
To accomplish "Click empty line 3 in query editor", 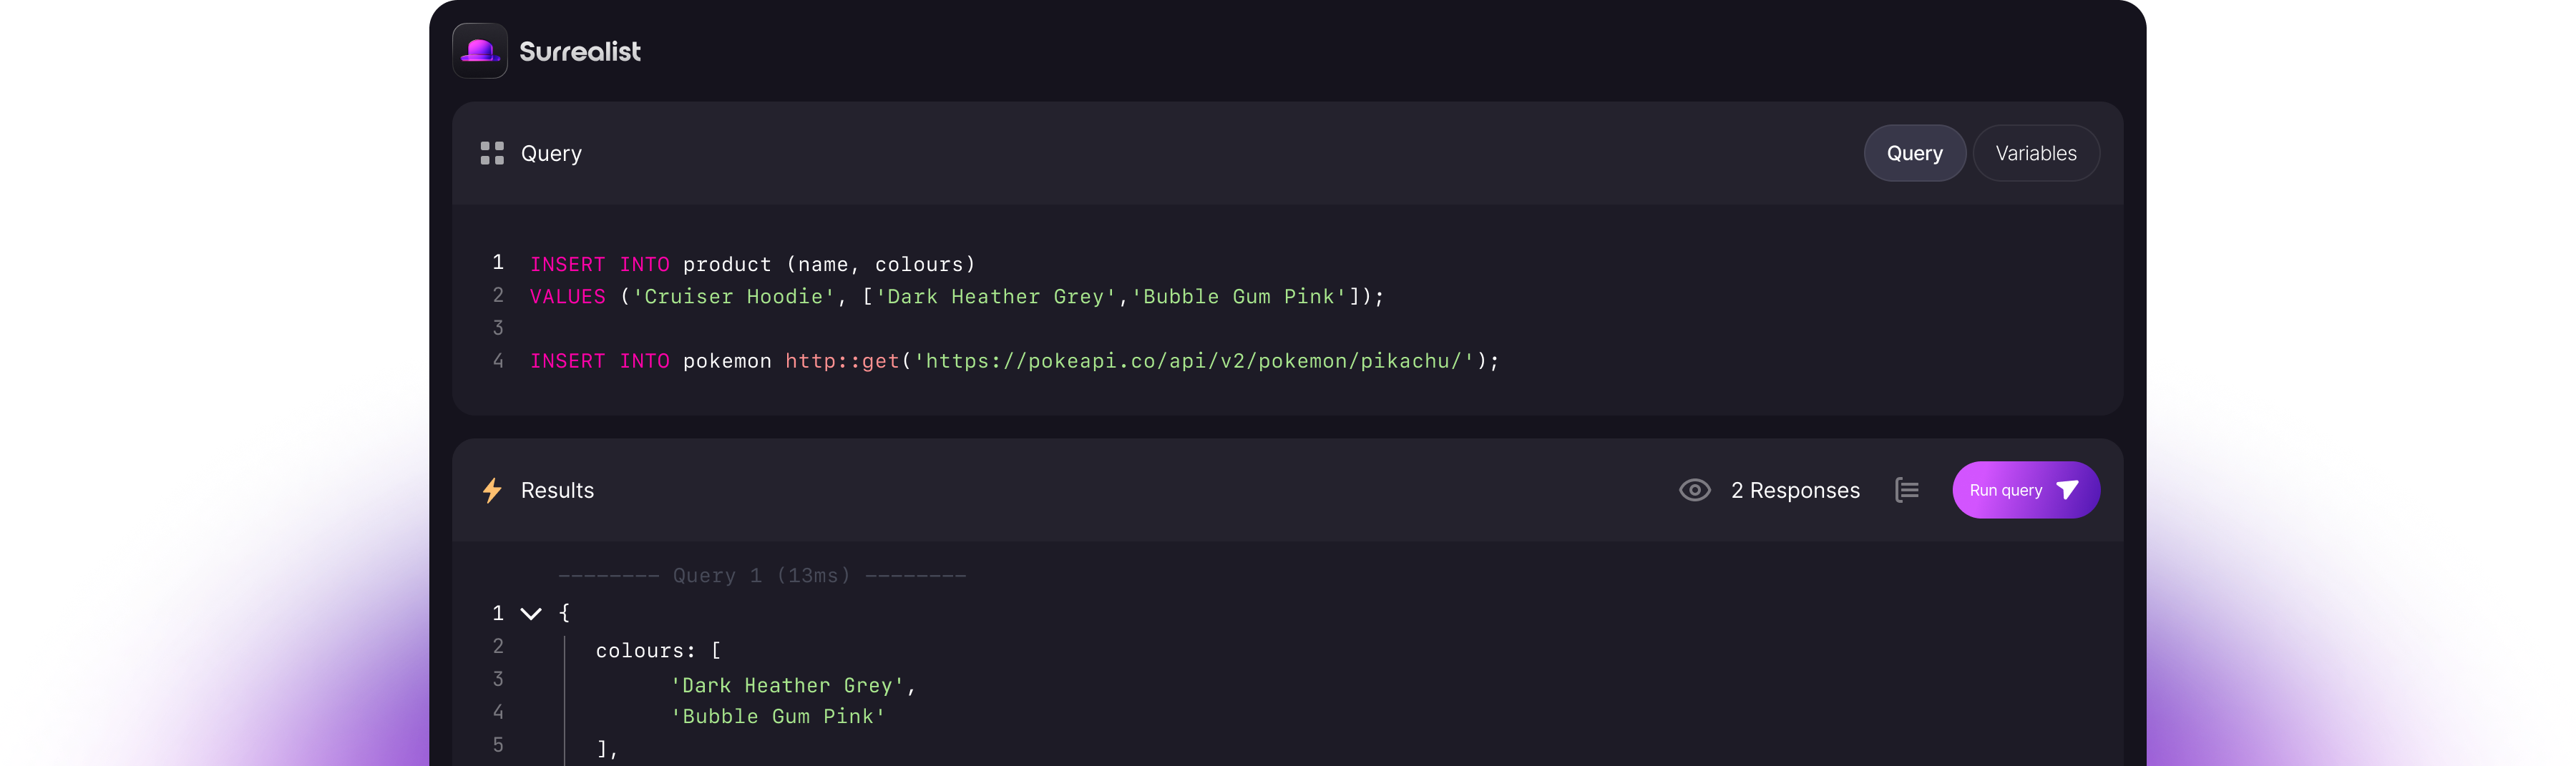I will coord(800,328).
